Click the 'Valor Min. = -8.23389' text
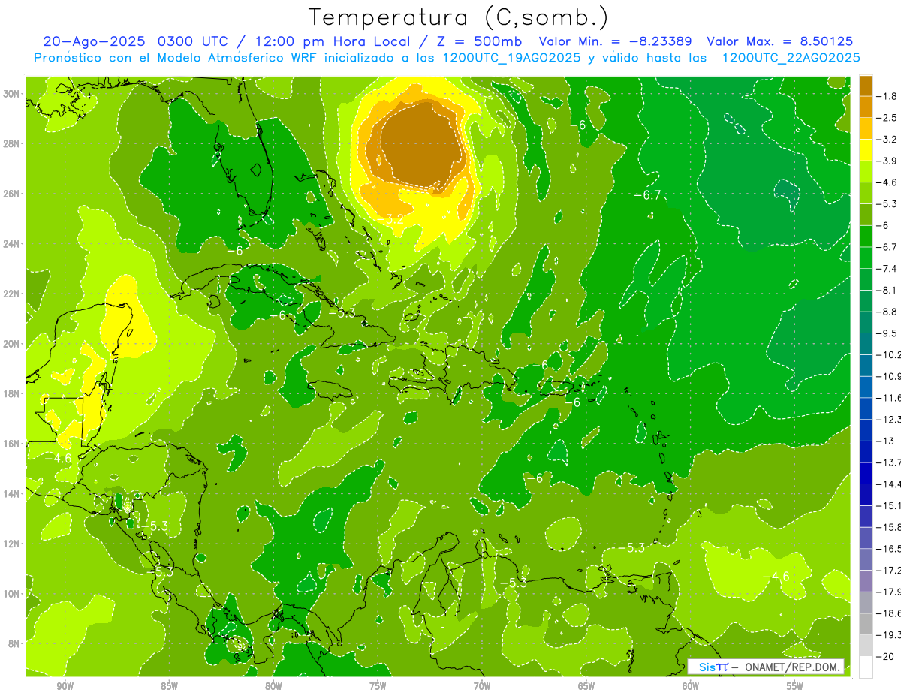This screenshot has height=696, width=901. [616, 41]
